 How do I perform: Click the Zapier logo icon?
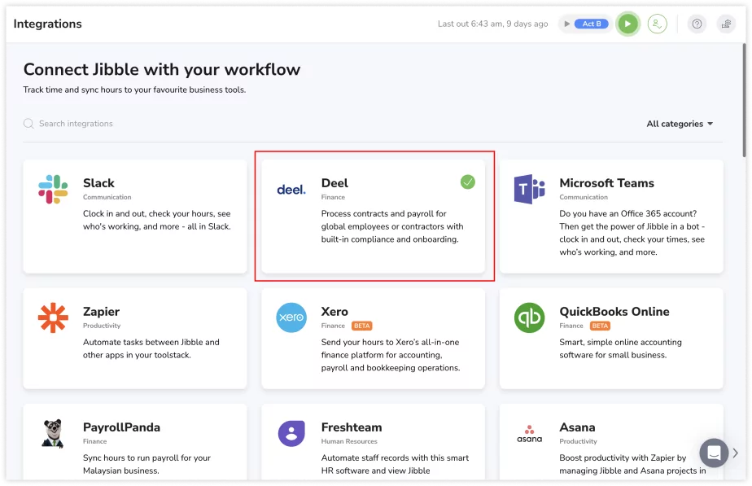coord(53,317)
